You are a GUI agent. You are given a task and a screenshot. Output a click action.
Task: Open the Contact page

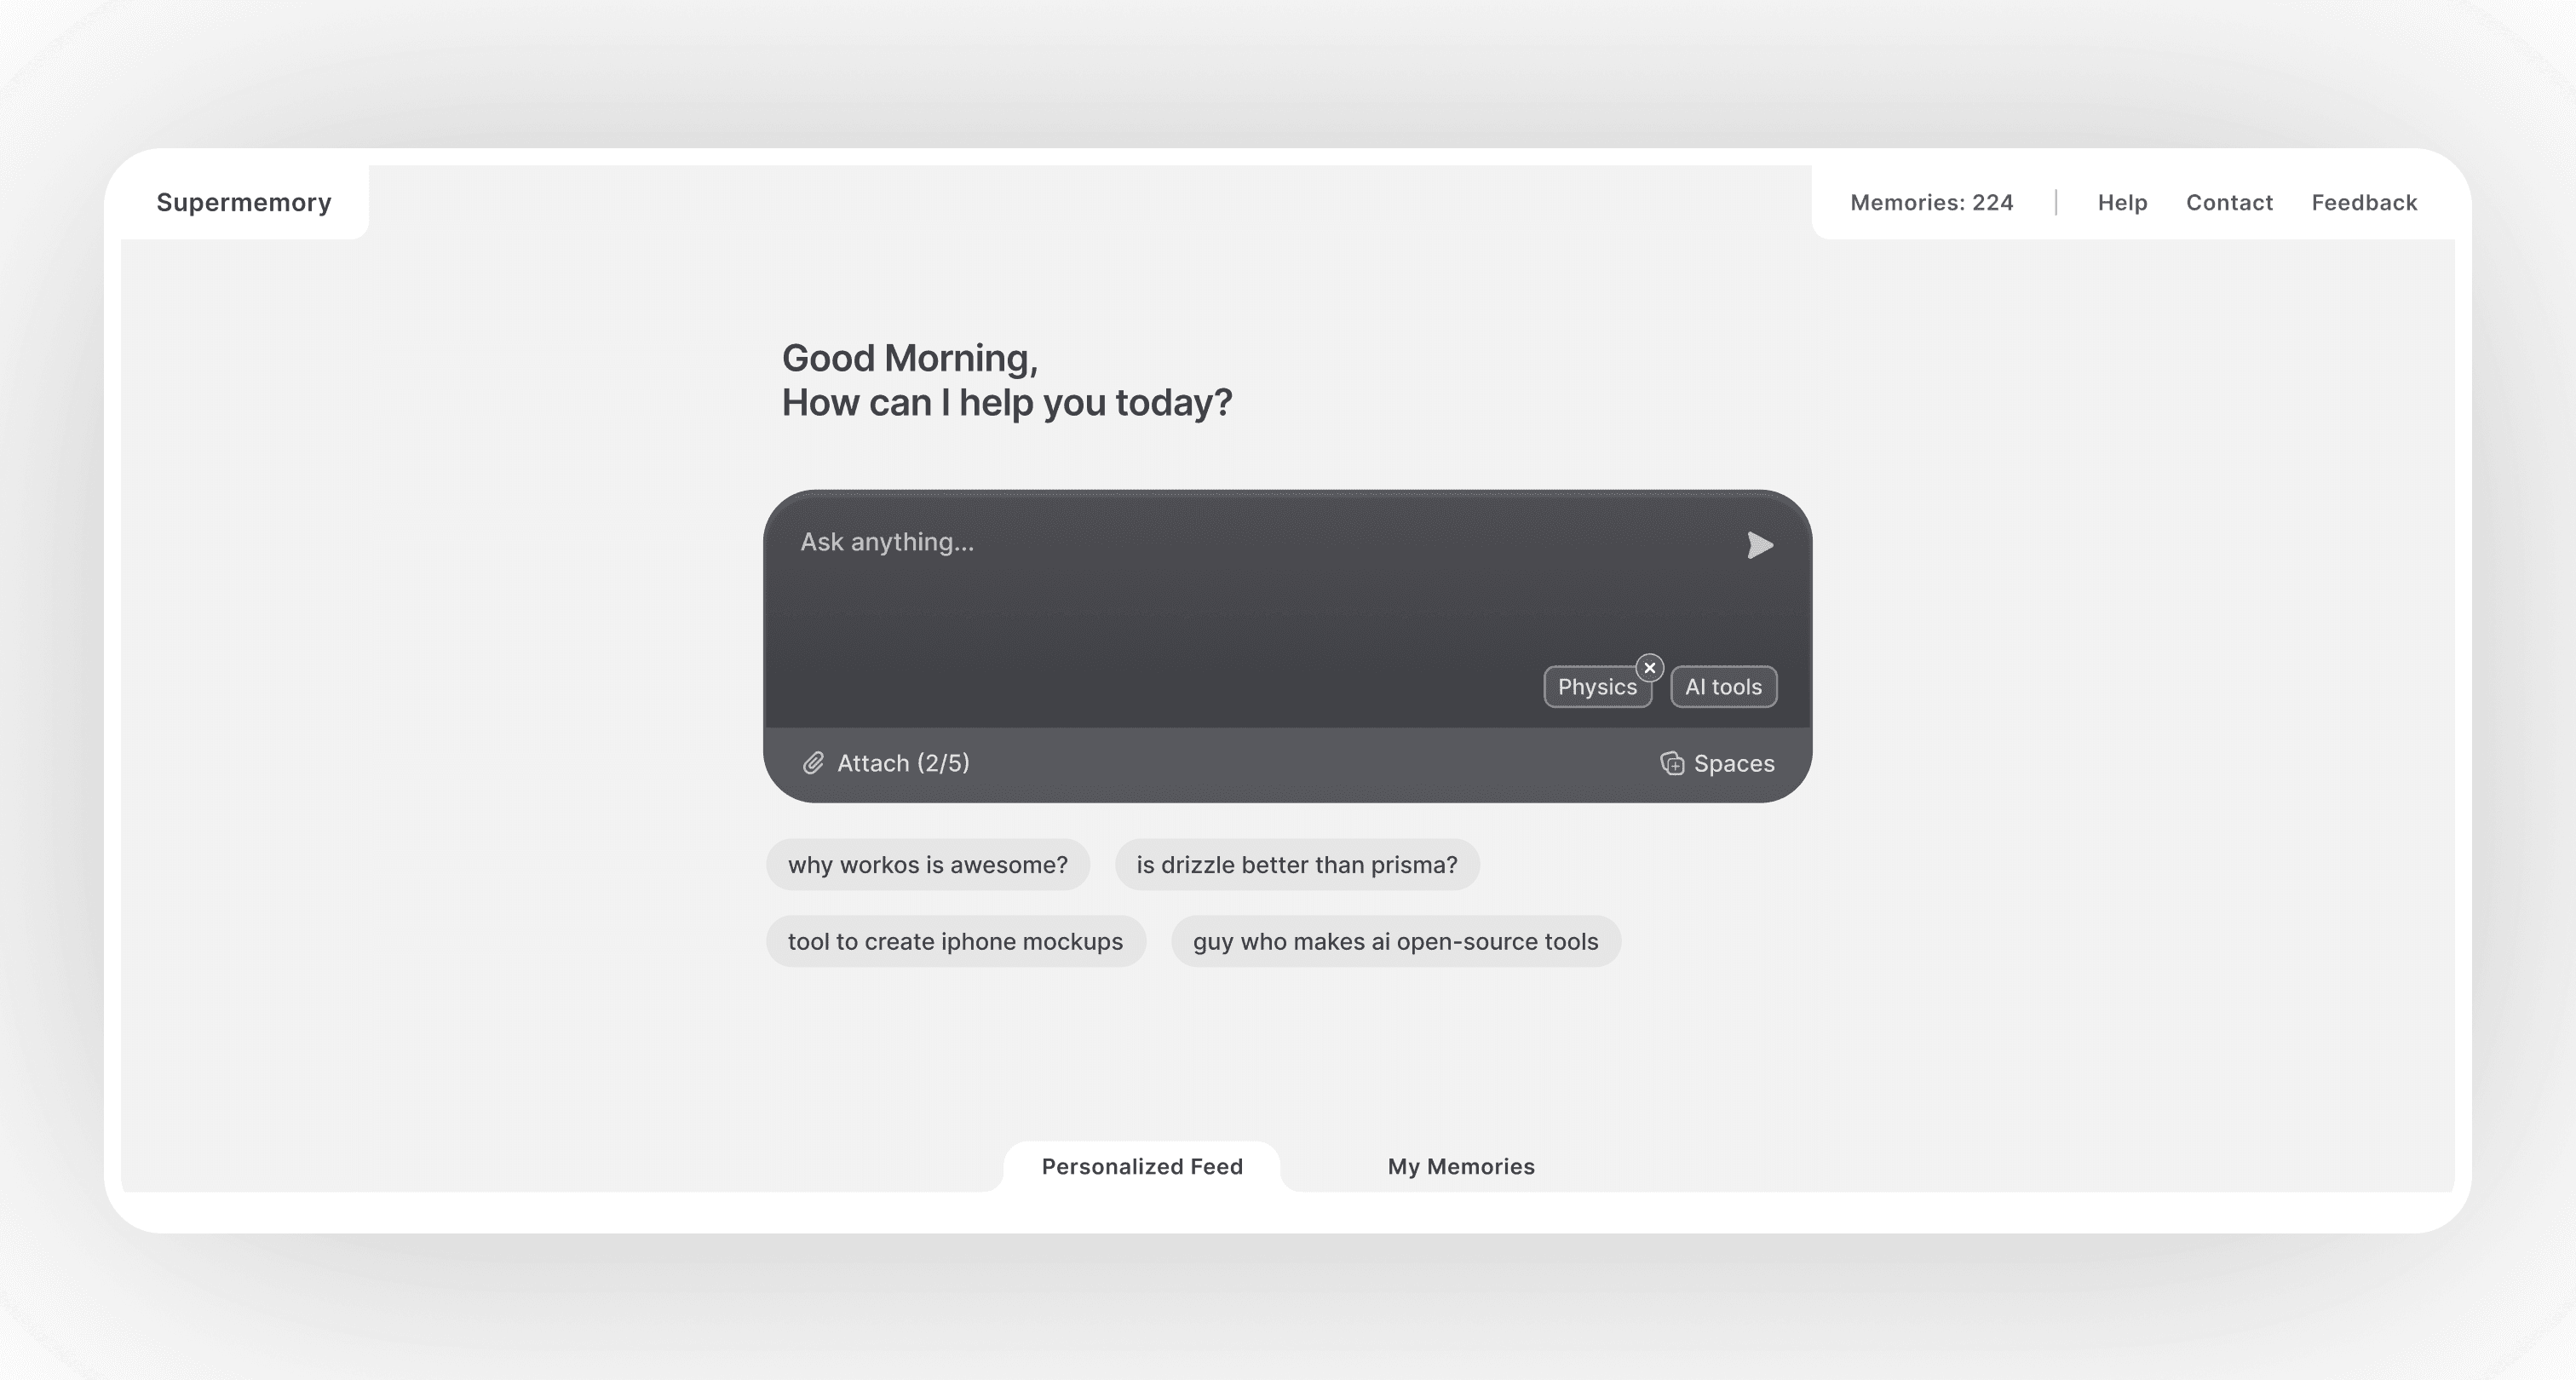[2229, 202]
